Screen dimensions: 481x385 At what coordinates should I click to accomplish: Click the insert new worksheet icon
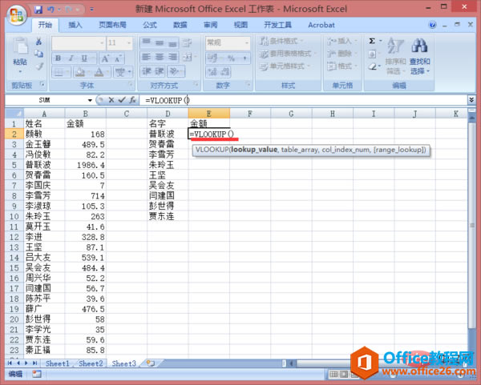click(x=151, y=363)
